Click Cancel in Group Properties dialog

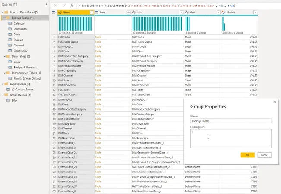pyautogui.click(x=264, y=155)
